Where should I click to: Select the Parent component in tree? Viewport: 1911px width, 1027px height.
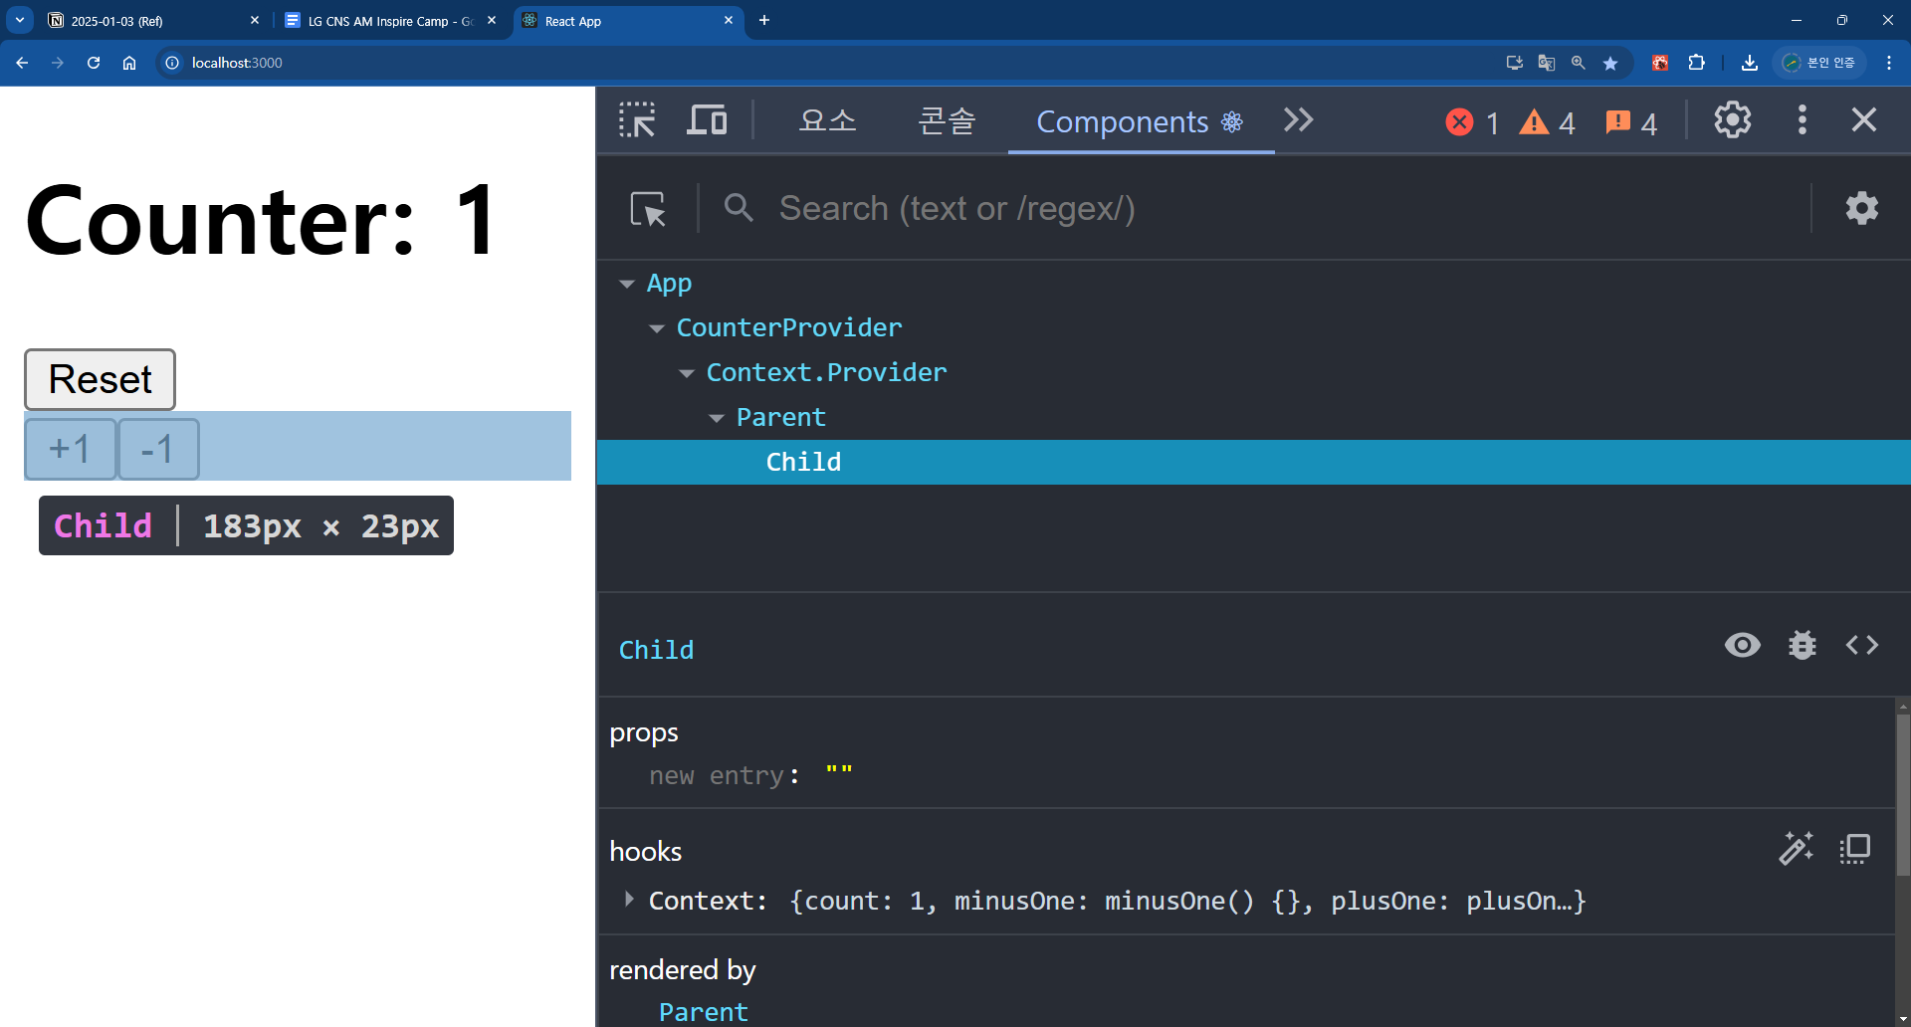coord(780,417)
